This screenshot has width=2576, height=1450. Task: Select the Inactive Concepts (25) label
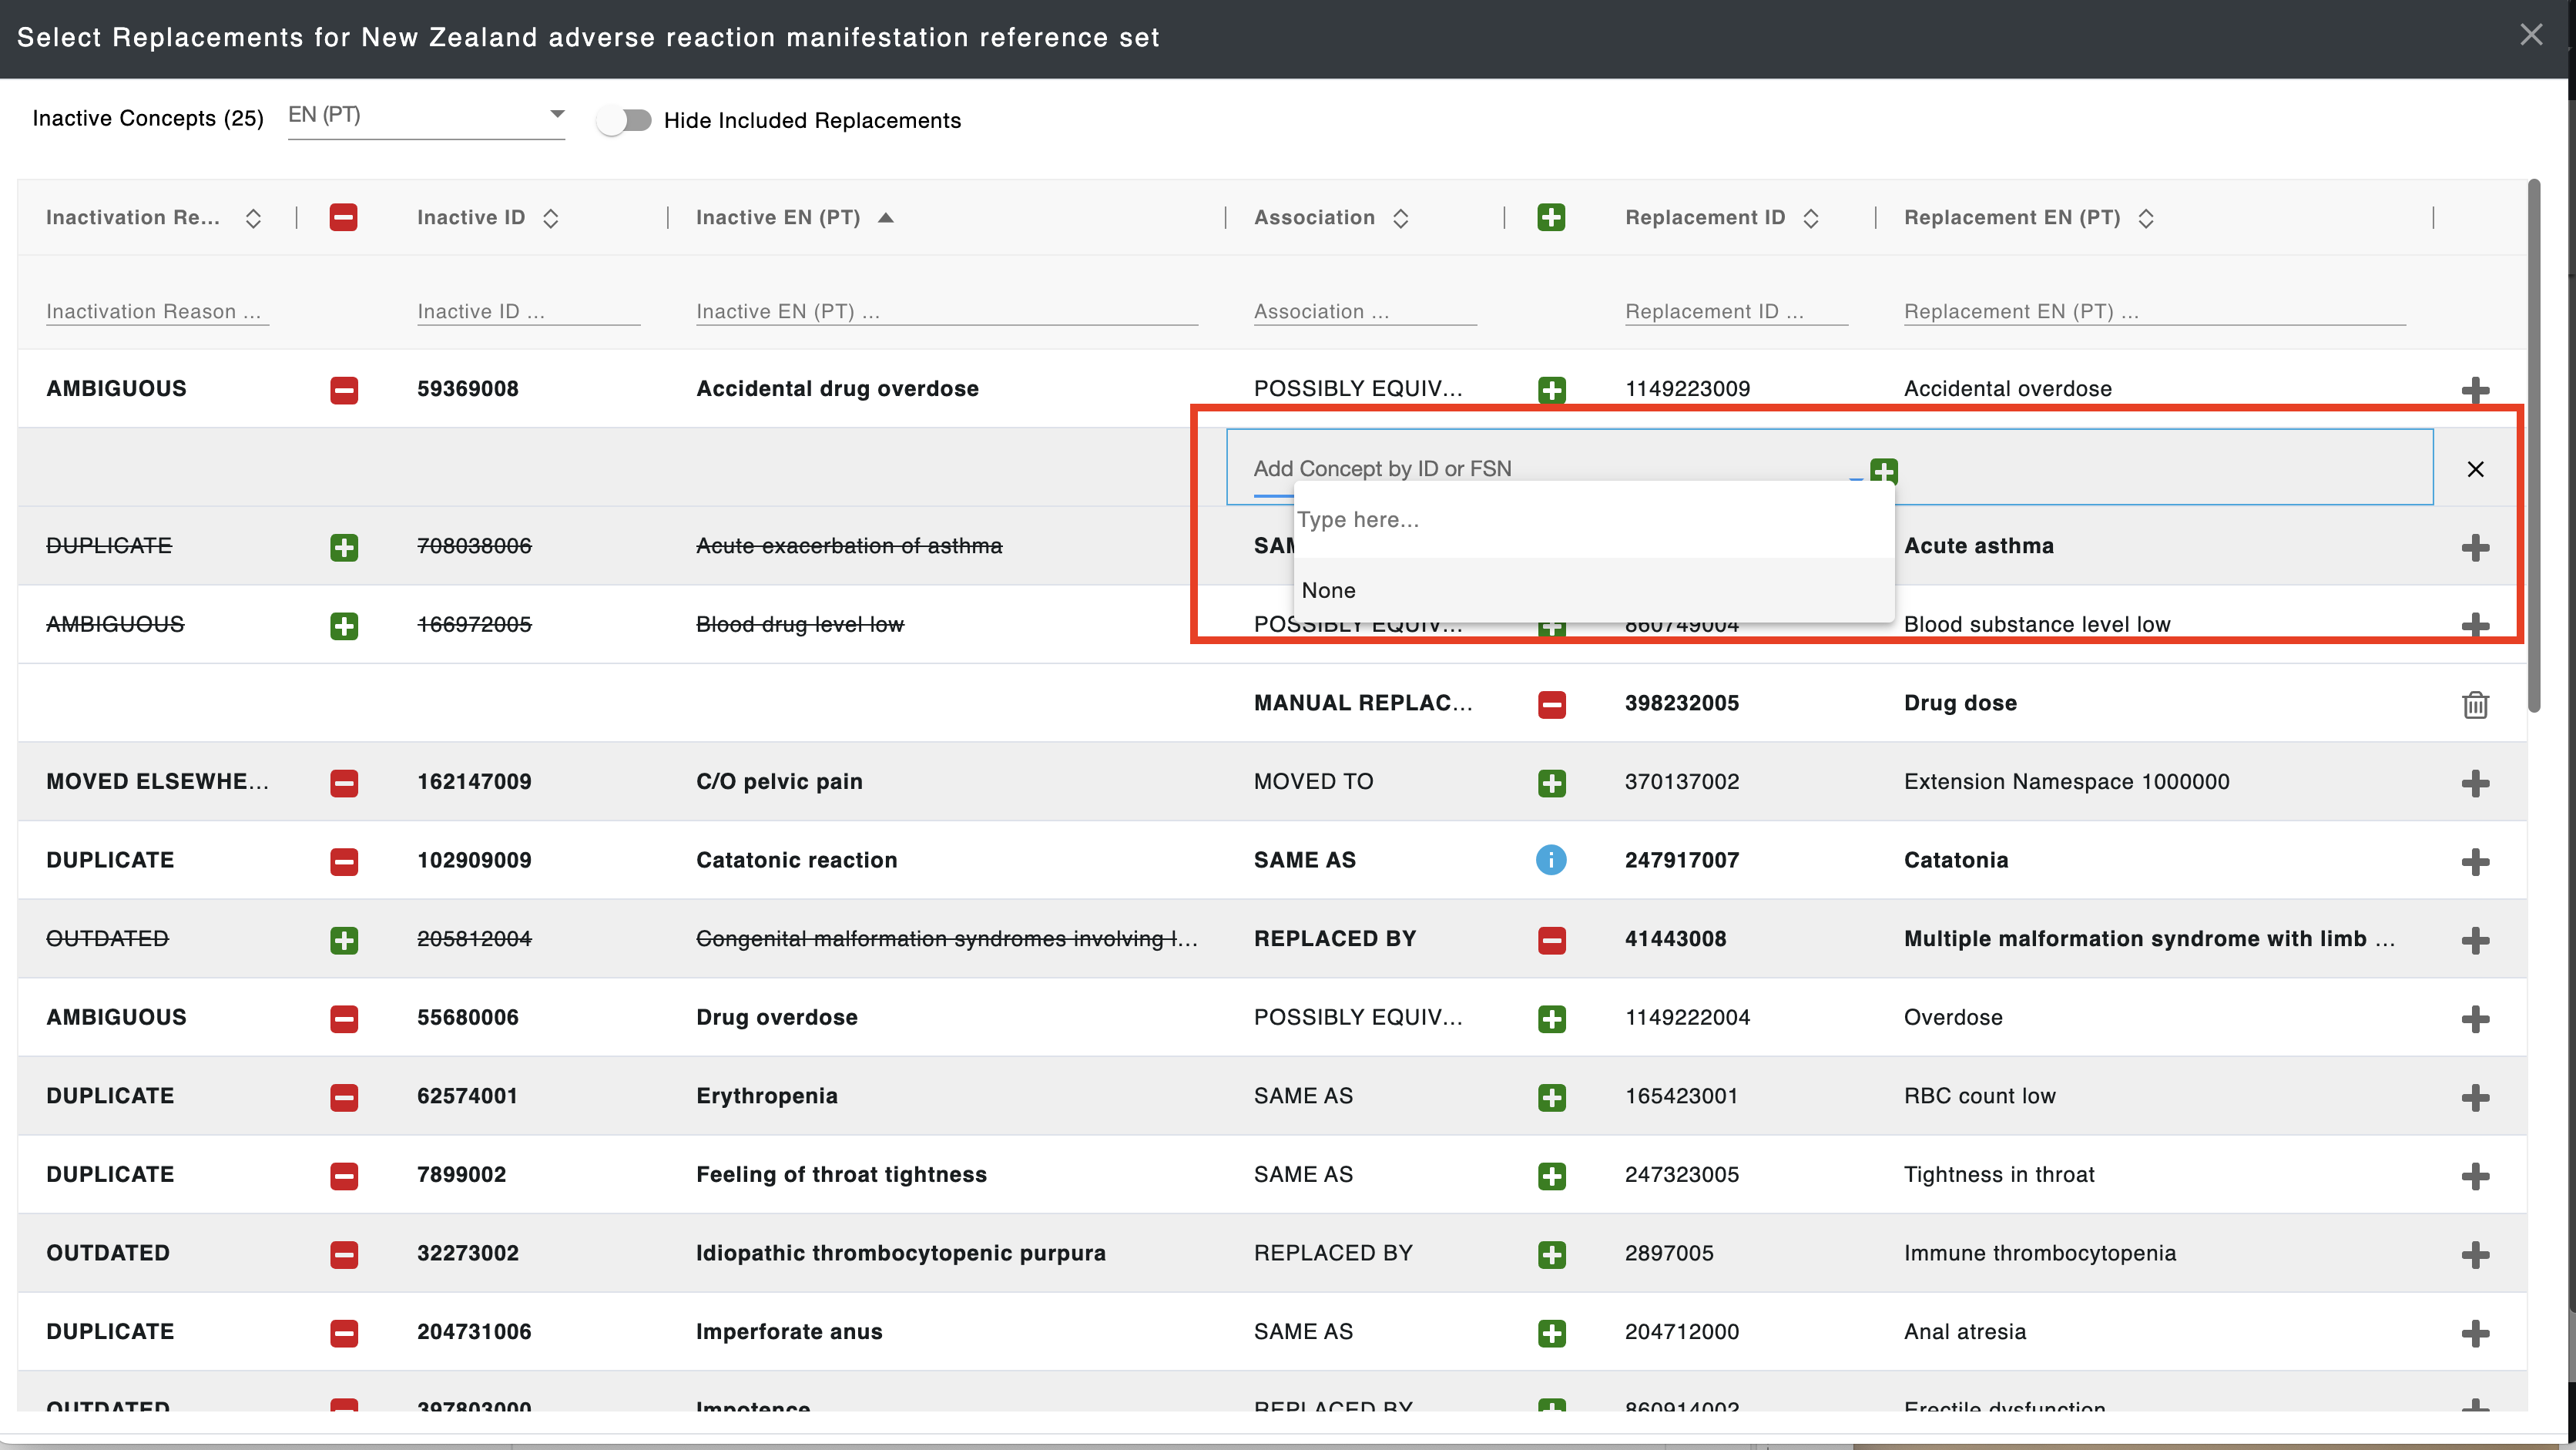click(x=148, y=118)
